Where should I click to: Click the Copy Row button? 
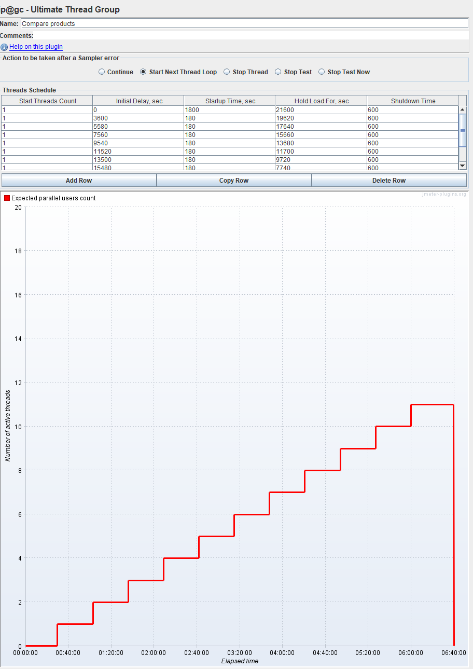click(x=234, y=180)
